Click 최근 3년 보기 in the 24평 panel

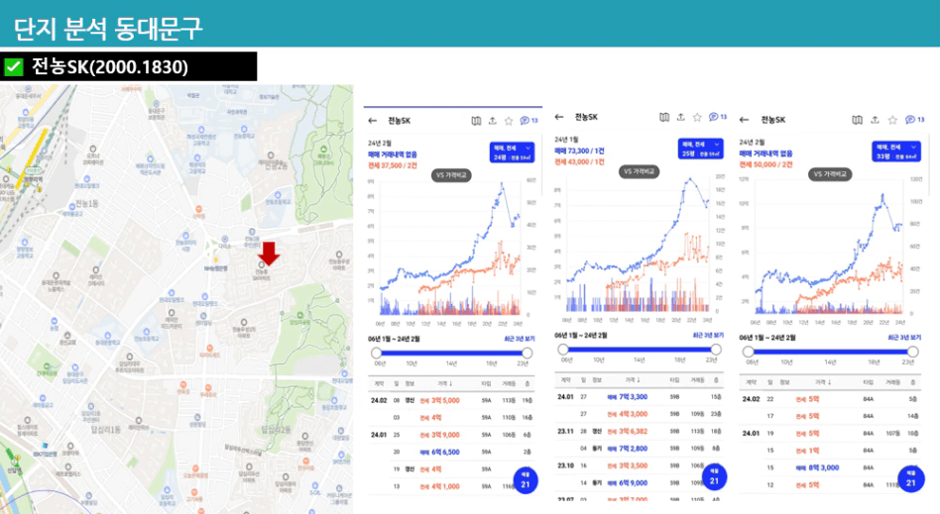(520, 339)
